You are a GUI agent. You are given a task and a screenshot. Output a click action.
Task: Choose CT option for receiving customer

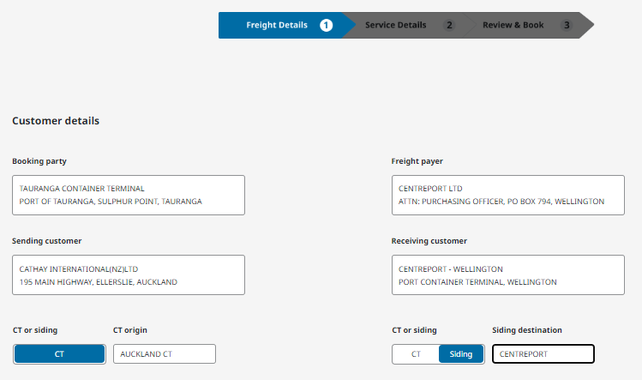point(416,353)
